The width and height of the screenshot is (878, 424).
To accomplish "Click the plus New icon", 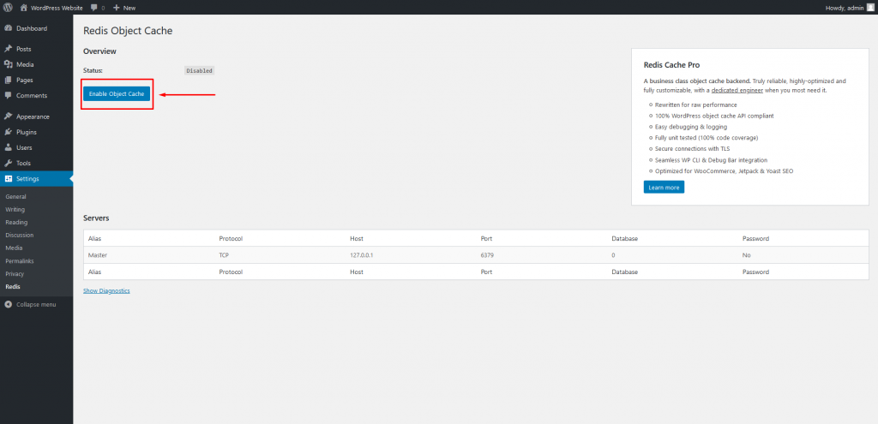I will click(116, 8).
